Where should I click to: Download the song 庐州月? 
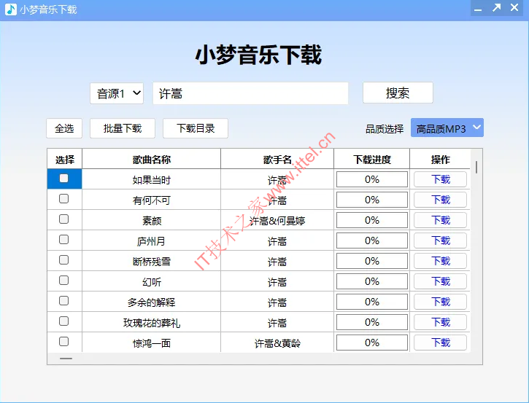pyautogui.click(x=440, y=240)
